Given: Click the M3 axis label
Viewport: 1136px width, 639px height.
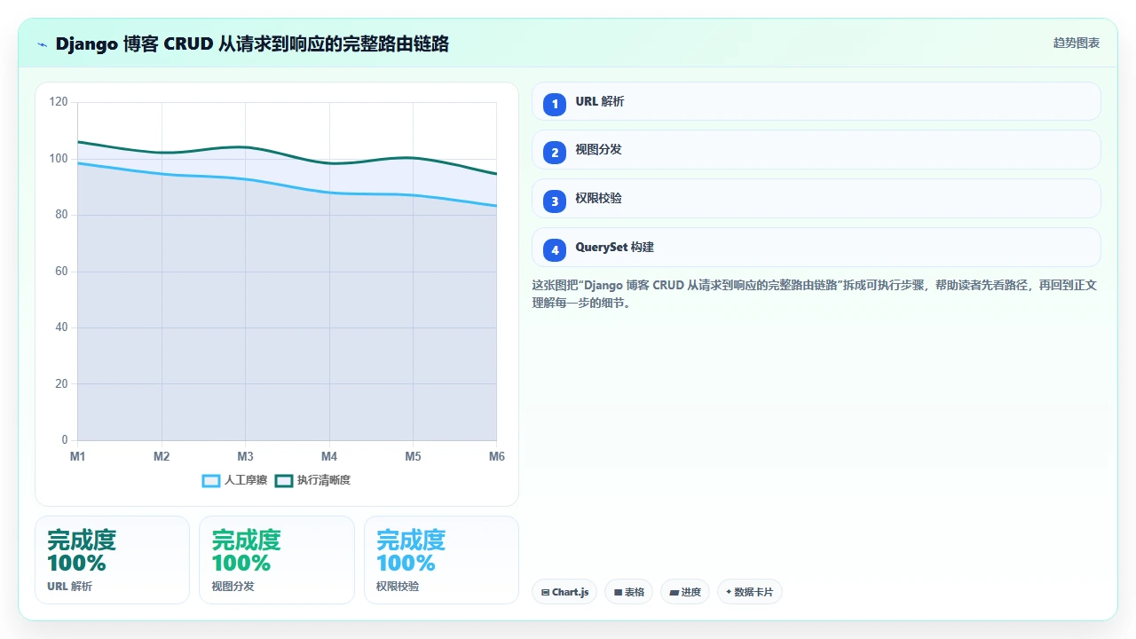Looking at the screenshot, I should [x=246, y=456].
